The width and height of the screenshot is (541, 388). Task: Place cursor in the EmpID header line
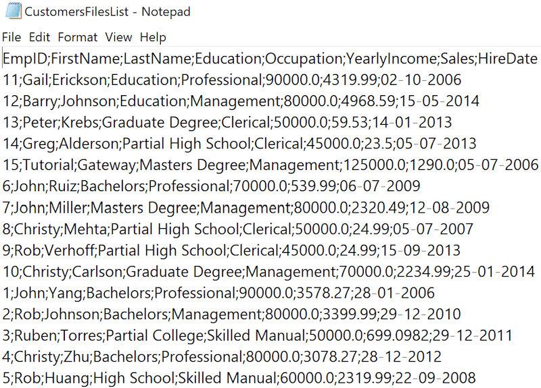coord(269,59)
